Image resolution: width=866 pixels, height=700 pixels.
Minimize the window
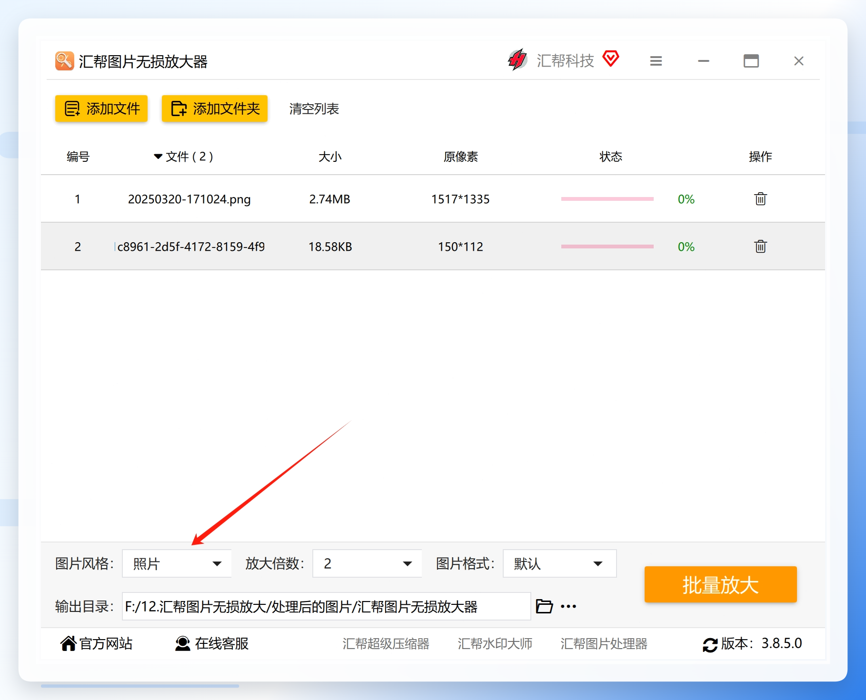pos(704,61)
